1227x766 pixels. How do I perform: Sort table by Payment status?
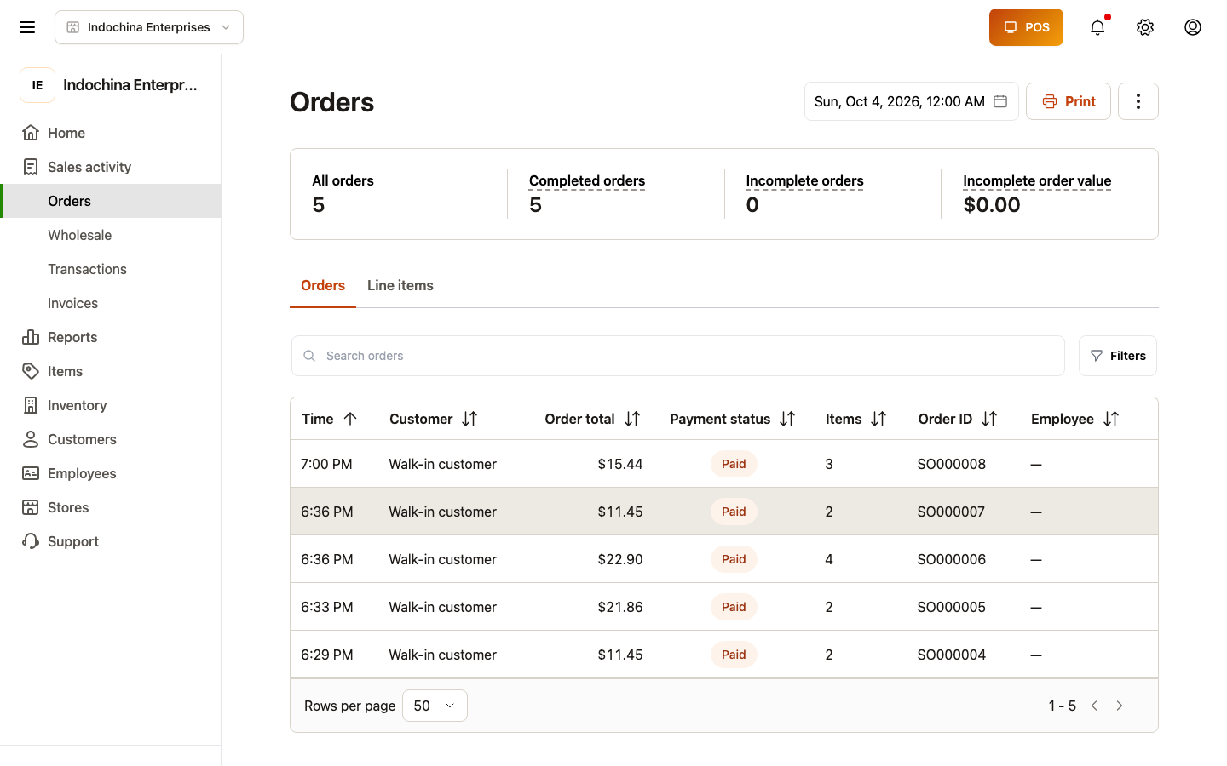point(787,419)
